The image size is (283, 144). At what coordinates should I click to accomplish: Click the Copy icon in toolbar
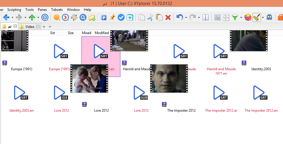142,17
